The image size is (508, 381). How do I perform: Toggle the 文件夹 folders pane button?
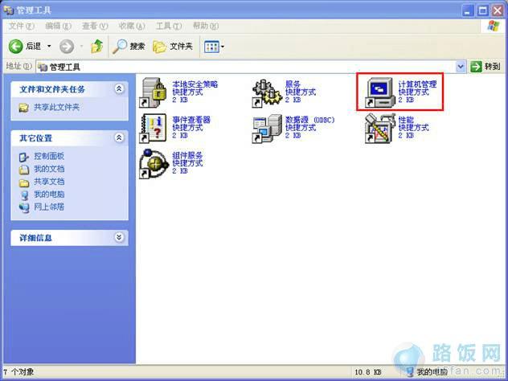point(173,47)
